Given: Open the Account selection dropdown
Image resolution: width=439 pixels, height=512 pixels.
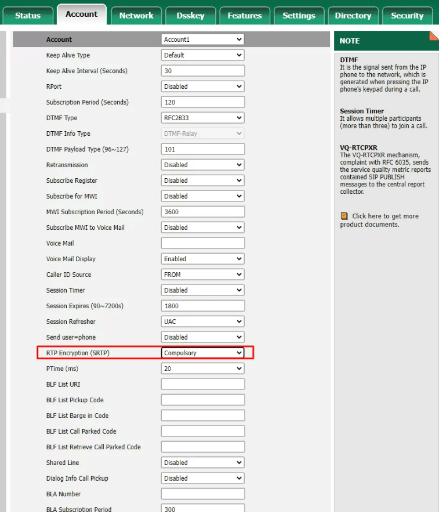Looking at the screenshot, I should click(202, 39).
